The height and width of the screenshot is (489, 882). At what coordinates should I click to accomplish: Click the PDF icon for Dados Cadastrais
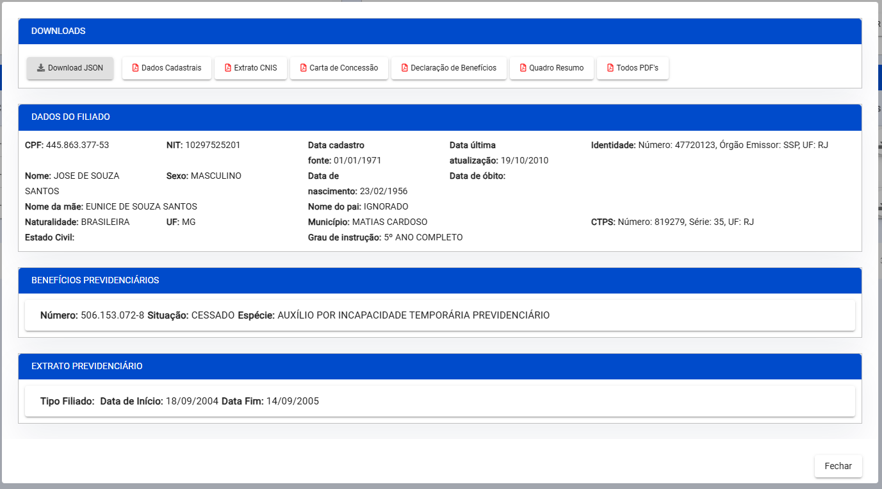(x=135, y=68)
